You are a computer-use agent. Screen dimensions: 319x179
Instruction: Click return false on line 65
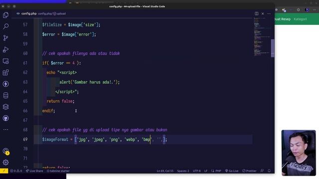pos(60,101)
